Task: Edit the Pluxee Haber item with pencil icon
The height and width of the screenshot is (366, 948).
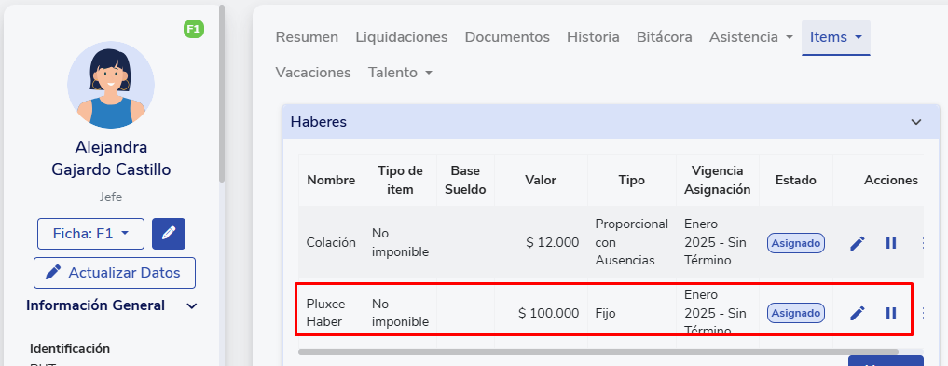Action: 858,313
